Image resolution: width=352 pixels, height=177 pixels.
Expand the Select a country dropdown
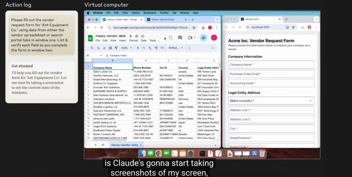click(271, 101)
